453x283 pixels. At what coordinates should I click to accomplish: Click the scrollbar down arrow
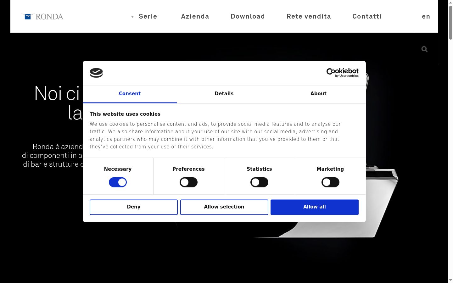(x=450, y=280)
